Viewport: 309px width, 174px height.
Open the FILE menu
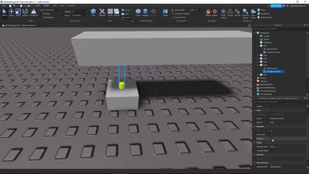[4, 6]
